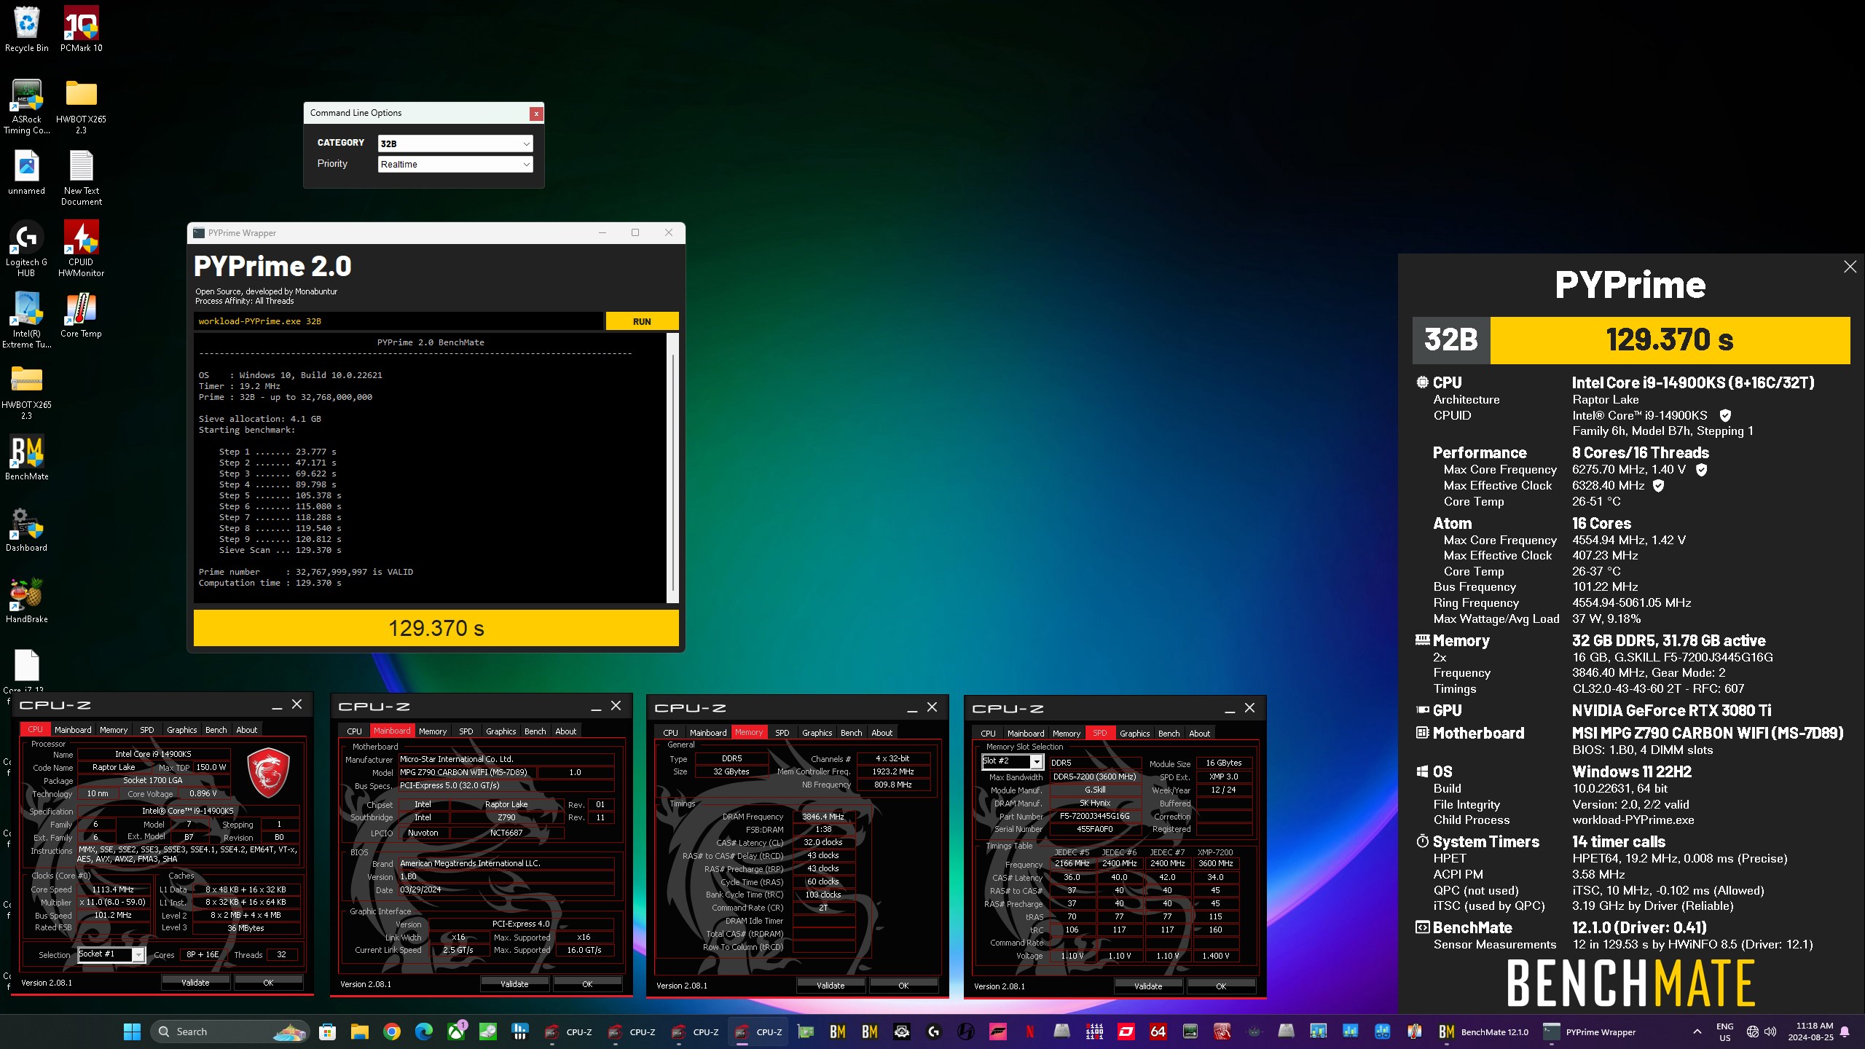Switch to BenchMate 12.1.0 taskbar button
The image size is (1865, 1049).
pos(1484,1032)
